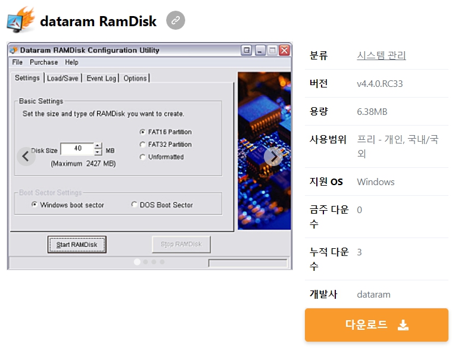Close the RAMDisk Configuration Utility window
This screenshot has height=350, width=452.
pos(285,51)
